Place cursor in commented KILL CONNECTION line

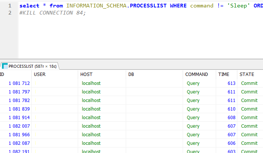click(53, 13)
